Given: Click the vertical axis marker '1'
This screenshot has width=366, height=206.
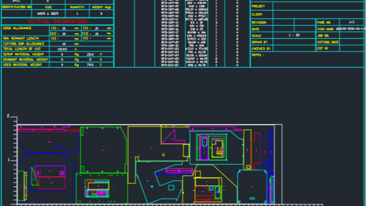Looking at the screenshot, I should point(9,160).
